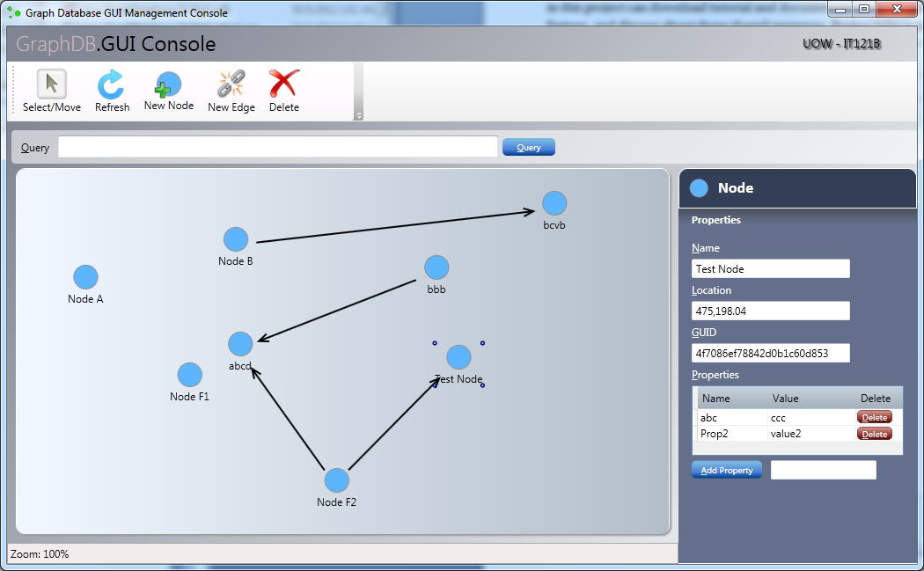Click the new property input beside Add Property
Image resolution: width=924 pixels, height=571 pixels.
tap(823, 469)
